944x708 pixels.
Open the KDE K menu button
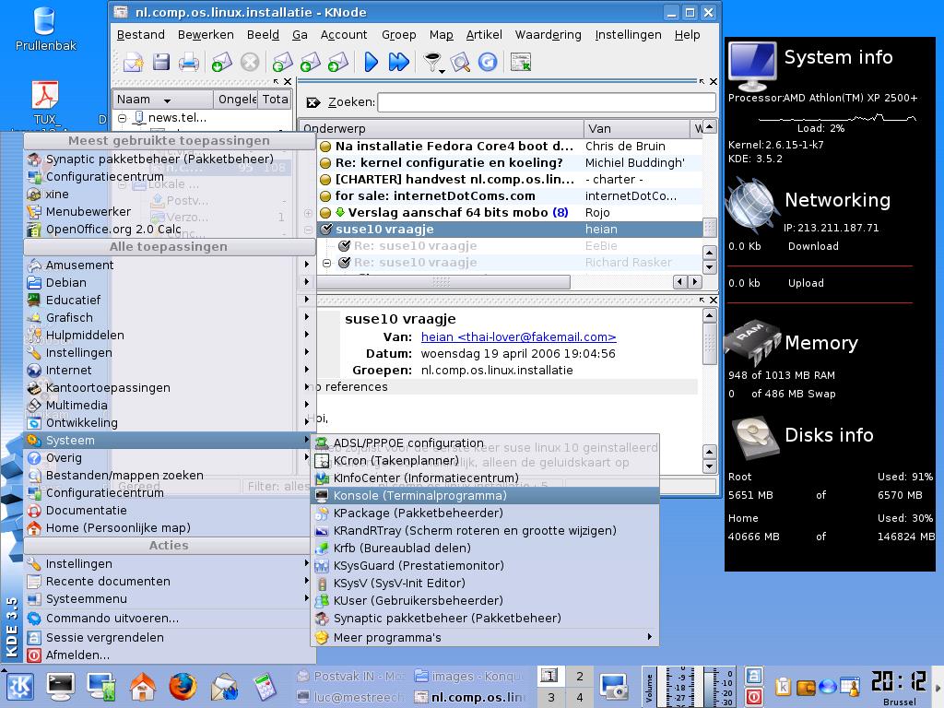coord(20,686)
